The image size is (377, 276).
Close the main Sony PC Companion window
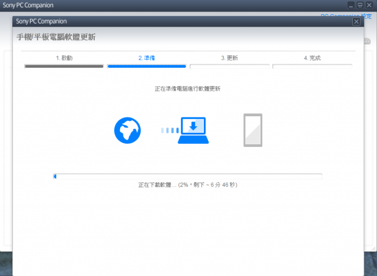tap(369, 5)
